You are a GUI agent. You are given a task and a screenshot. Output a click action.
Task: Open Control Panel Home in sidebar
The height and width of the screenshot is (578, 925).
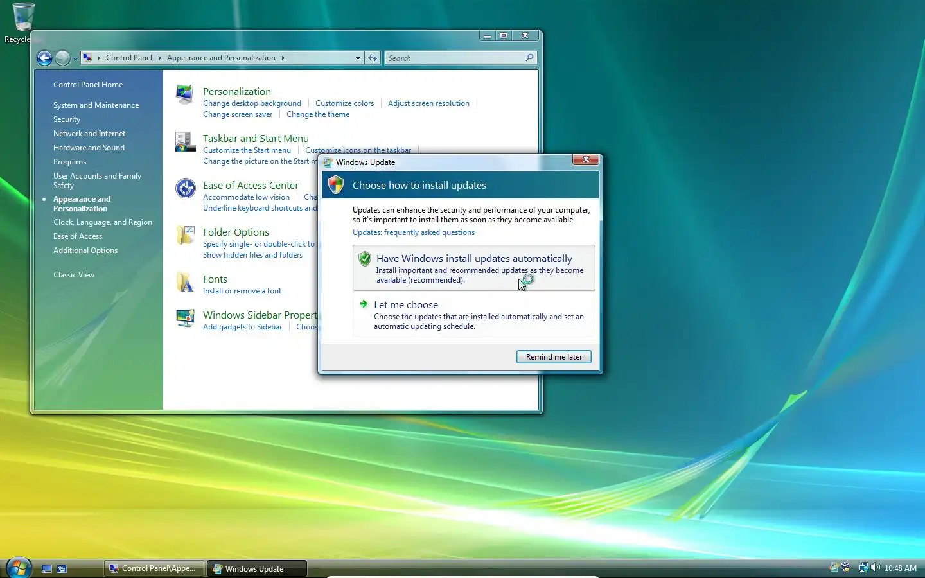click(88, 85)
